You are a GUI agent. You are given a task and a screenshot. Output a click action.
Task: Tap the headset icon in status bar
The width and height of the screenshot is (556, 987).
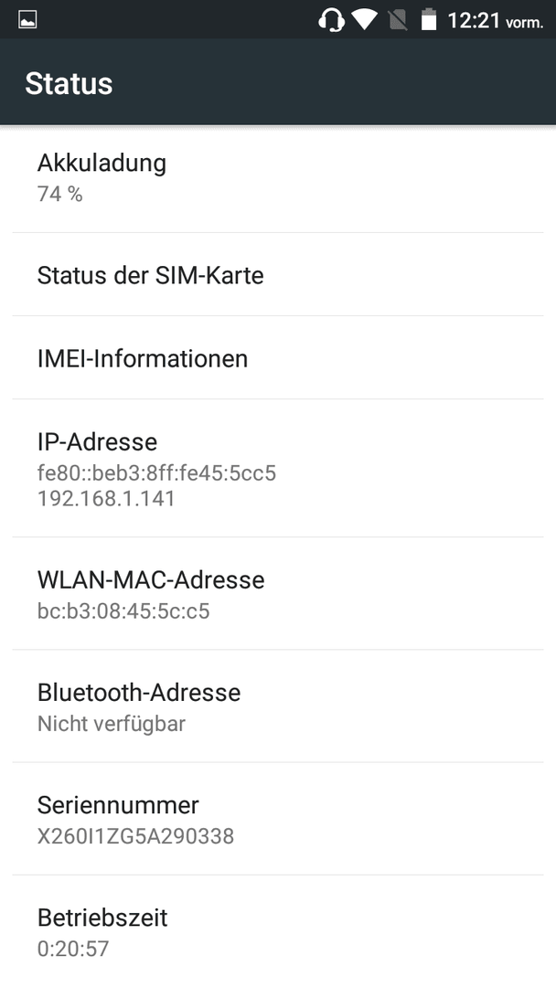[x=331, y=20]
